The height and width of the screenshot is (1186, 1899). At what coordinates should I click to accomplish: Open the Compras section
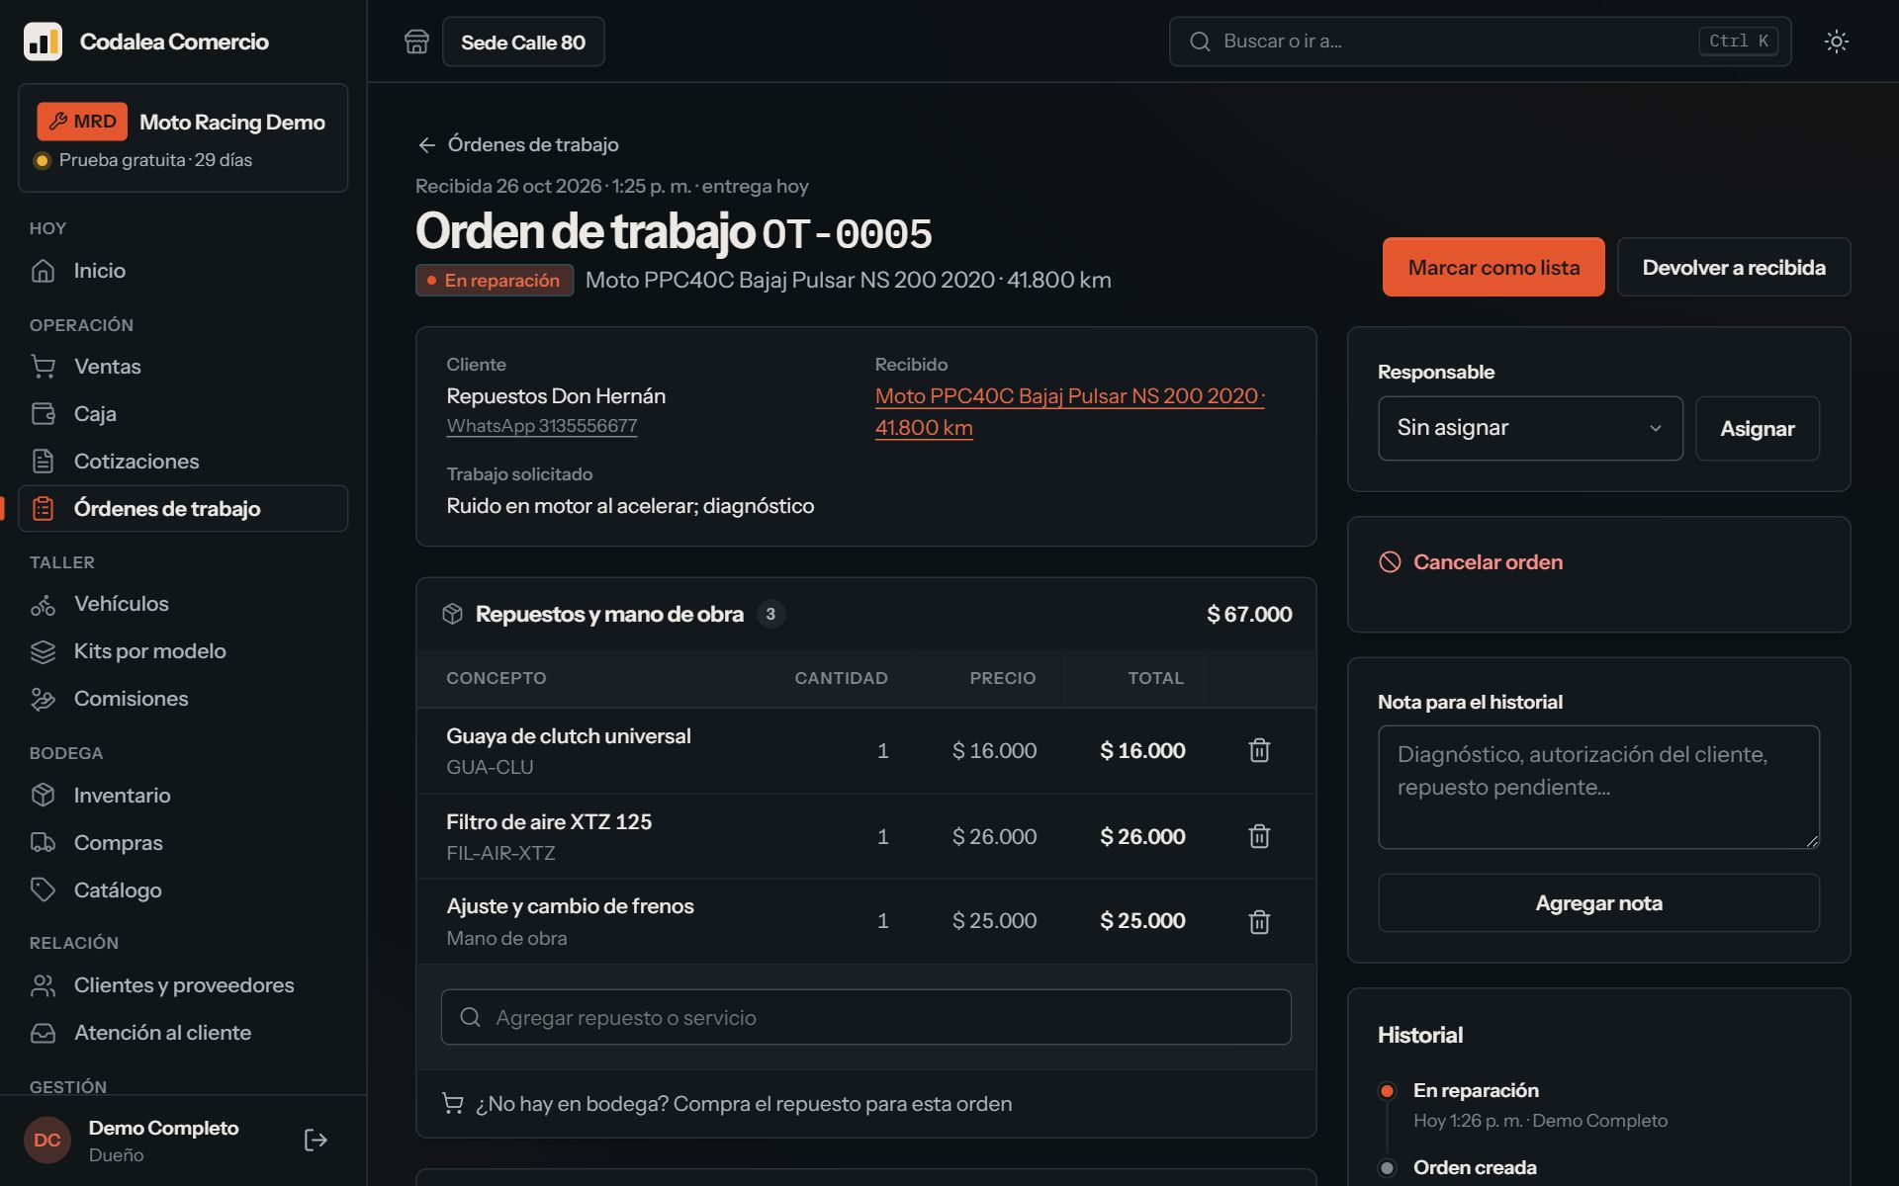(x=183, y=843)
